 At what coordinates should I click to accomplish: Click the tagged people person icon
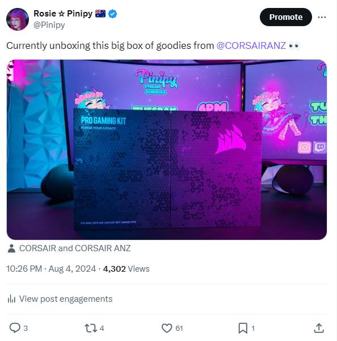click(11, 248)
